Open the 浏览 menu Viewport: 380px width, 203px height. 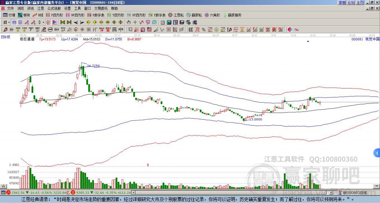pyautogui.click(x=21, y=9)
